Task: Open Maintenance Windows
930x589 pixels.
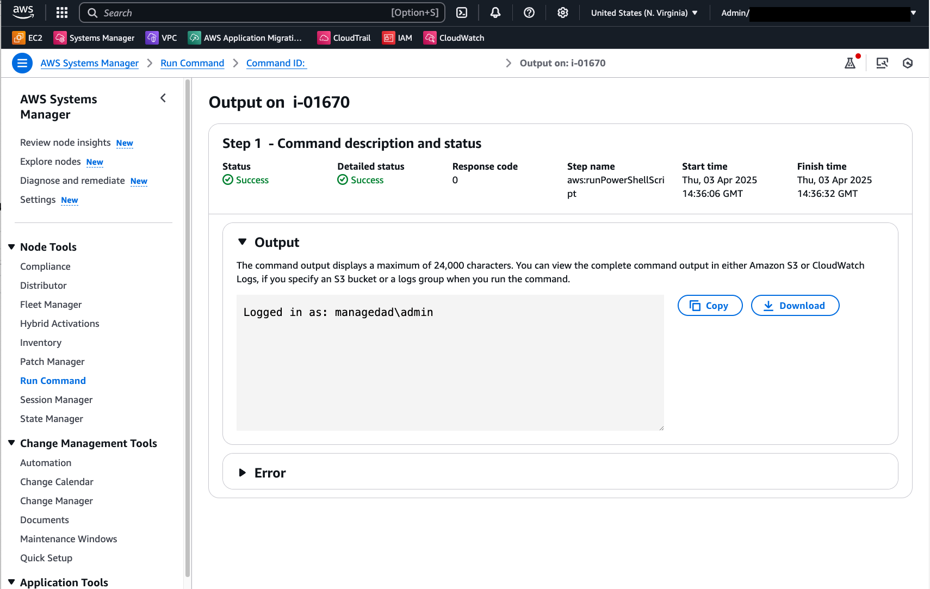Action: (69, 539)
